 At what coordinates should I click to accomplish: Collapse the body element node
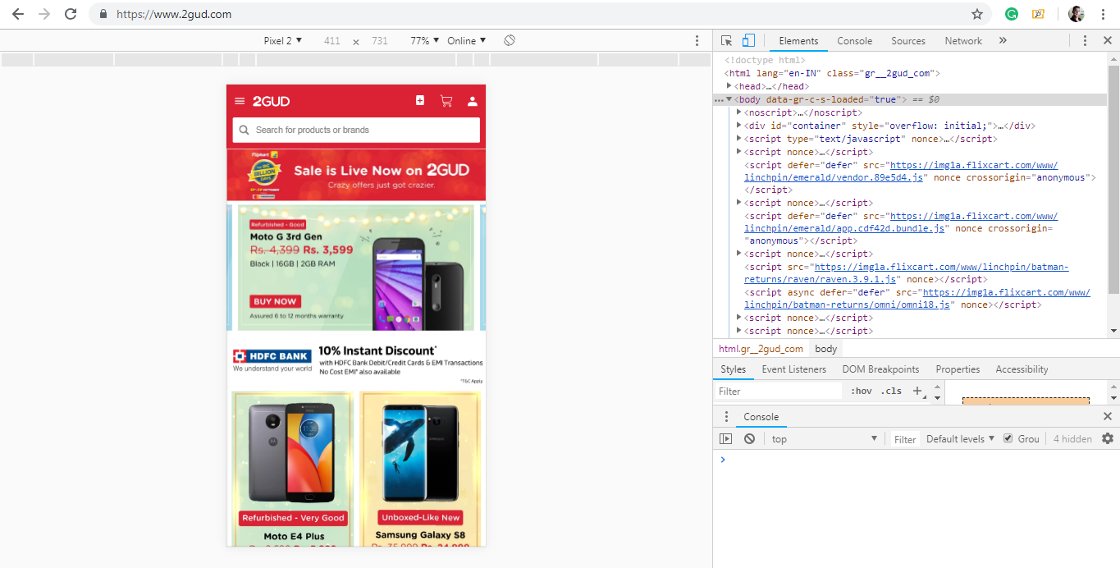[x=729, y=99]
